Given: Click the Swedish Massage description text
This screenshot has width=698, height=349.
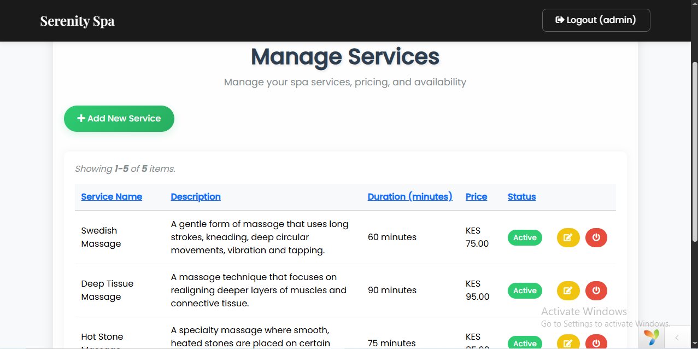Looking at the screenshot, I should coord(260,237).
